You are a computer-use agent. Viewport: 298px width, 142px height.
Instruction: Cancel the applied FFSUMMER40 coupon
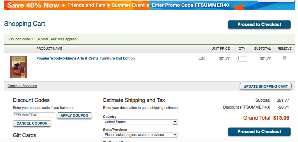pyautogui.click(x=32, y=123)
